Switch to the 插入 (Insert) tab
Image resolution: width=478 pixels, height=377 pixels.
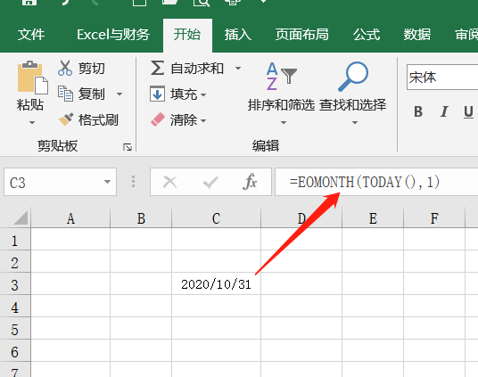coord(238,35)
